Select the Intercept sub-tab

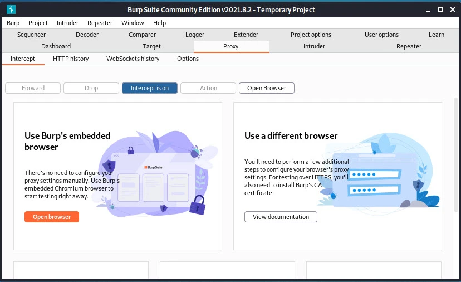(x=23, y=59)
